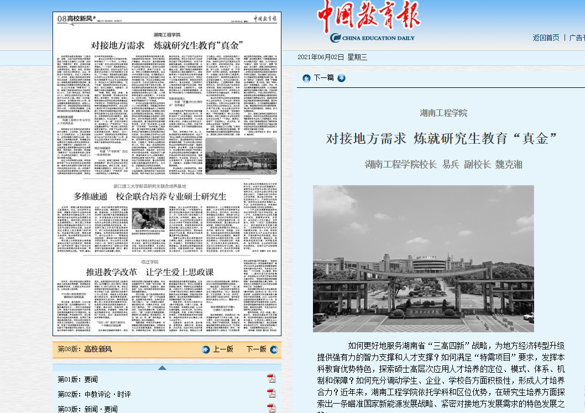Return home via 返回首页
The width and height of the screenshot is (585, 413).
coord(546,38)
